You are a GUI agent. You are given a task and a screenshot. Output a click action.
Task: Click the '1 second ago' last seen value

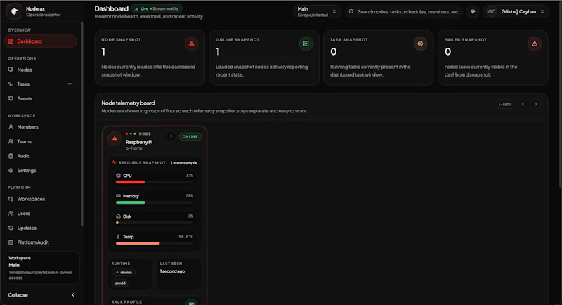172,271
